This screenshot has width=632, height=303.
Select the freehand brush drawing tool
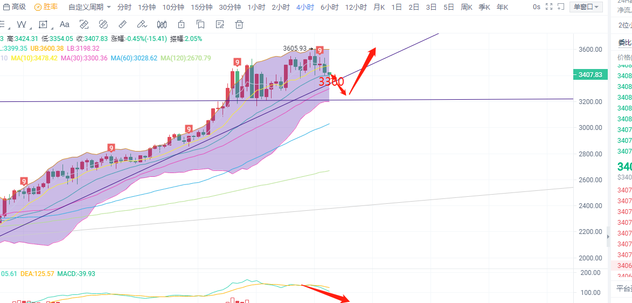(142, 25)
